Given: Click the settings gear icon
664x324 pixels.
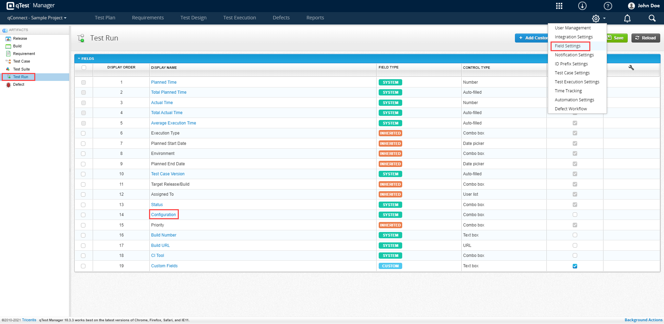Looking at the screenshot, I should 596,18.
